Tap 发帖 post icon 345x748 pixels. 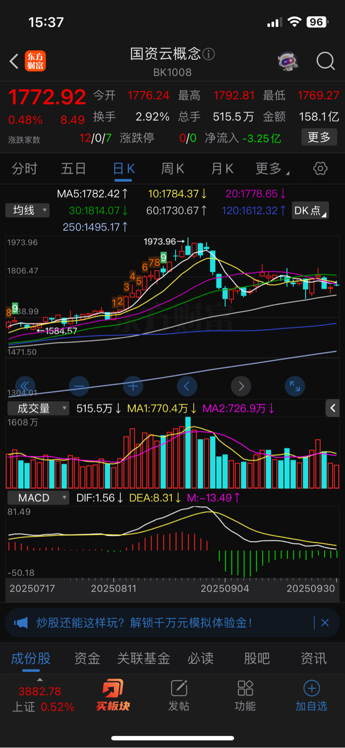point(179,695)
